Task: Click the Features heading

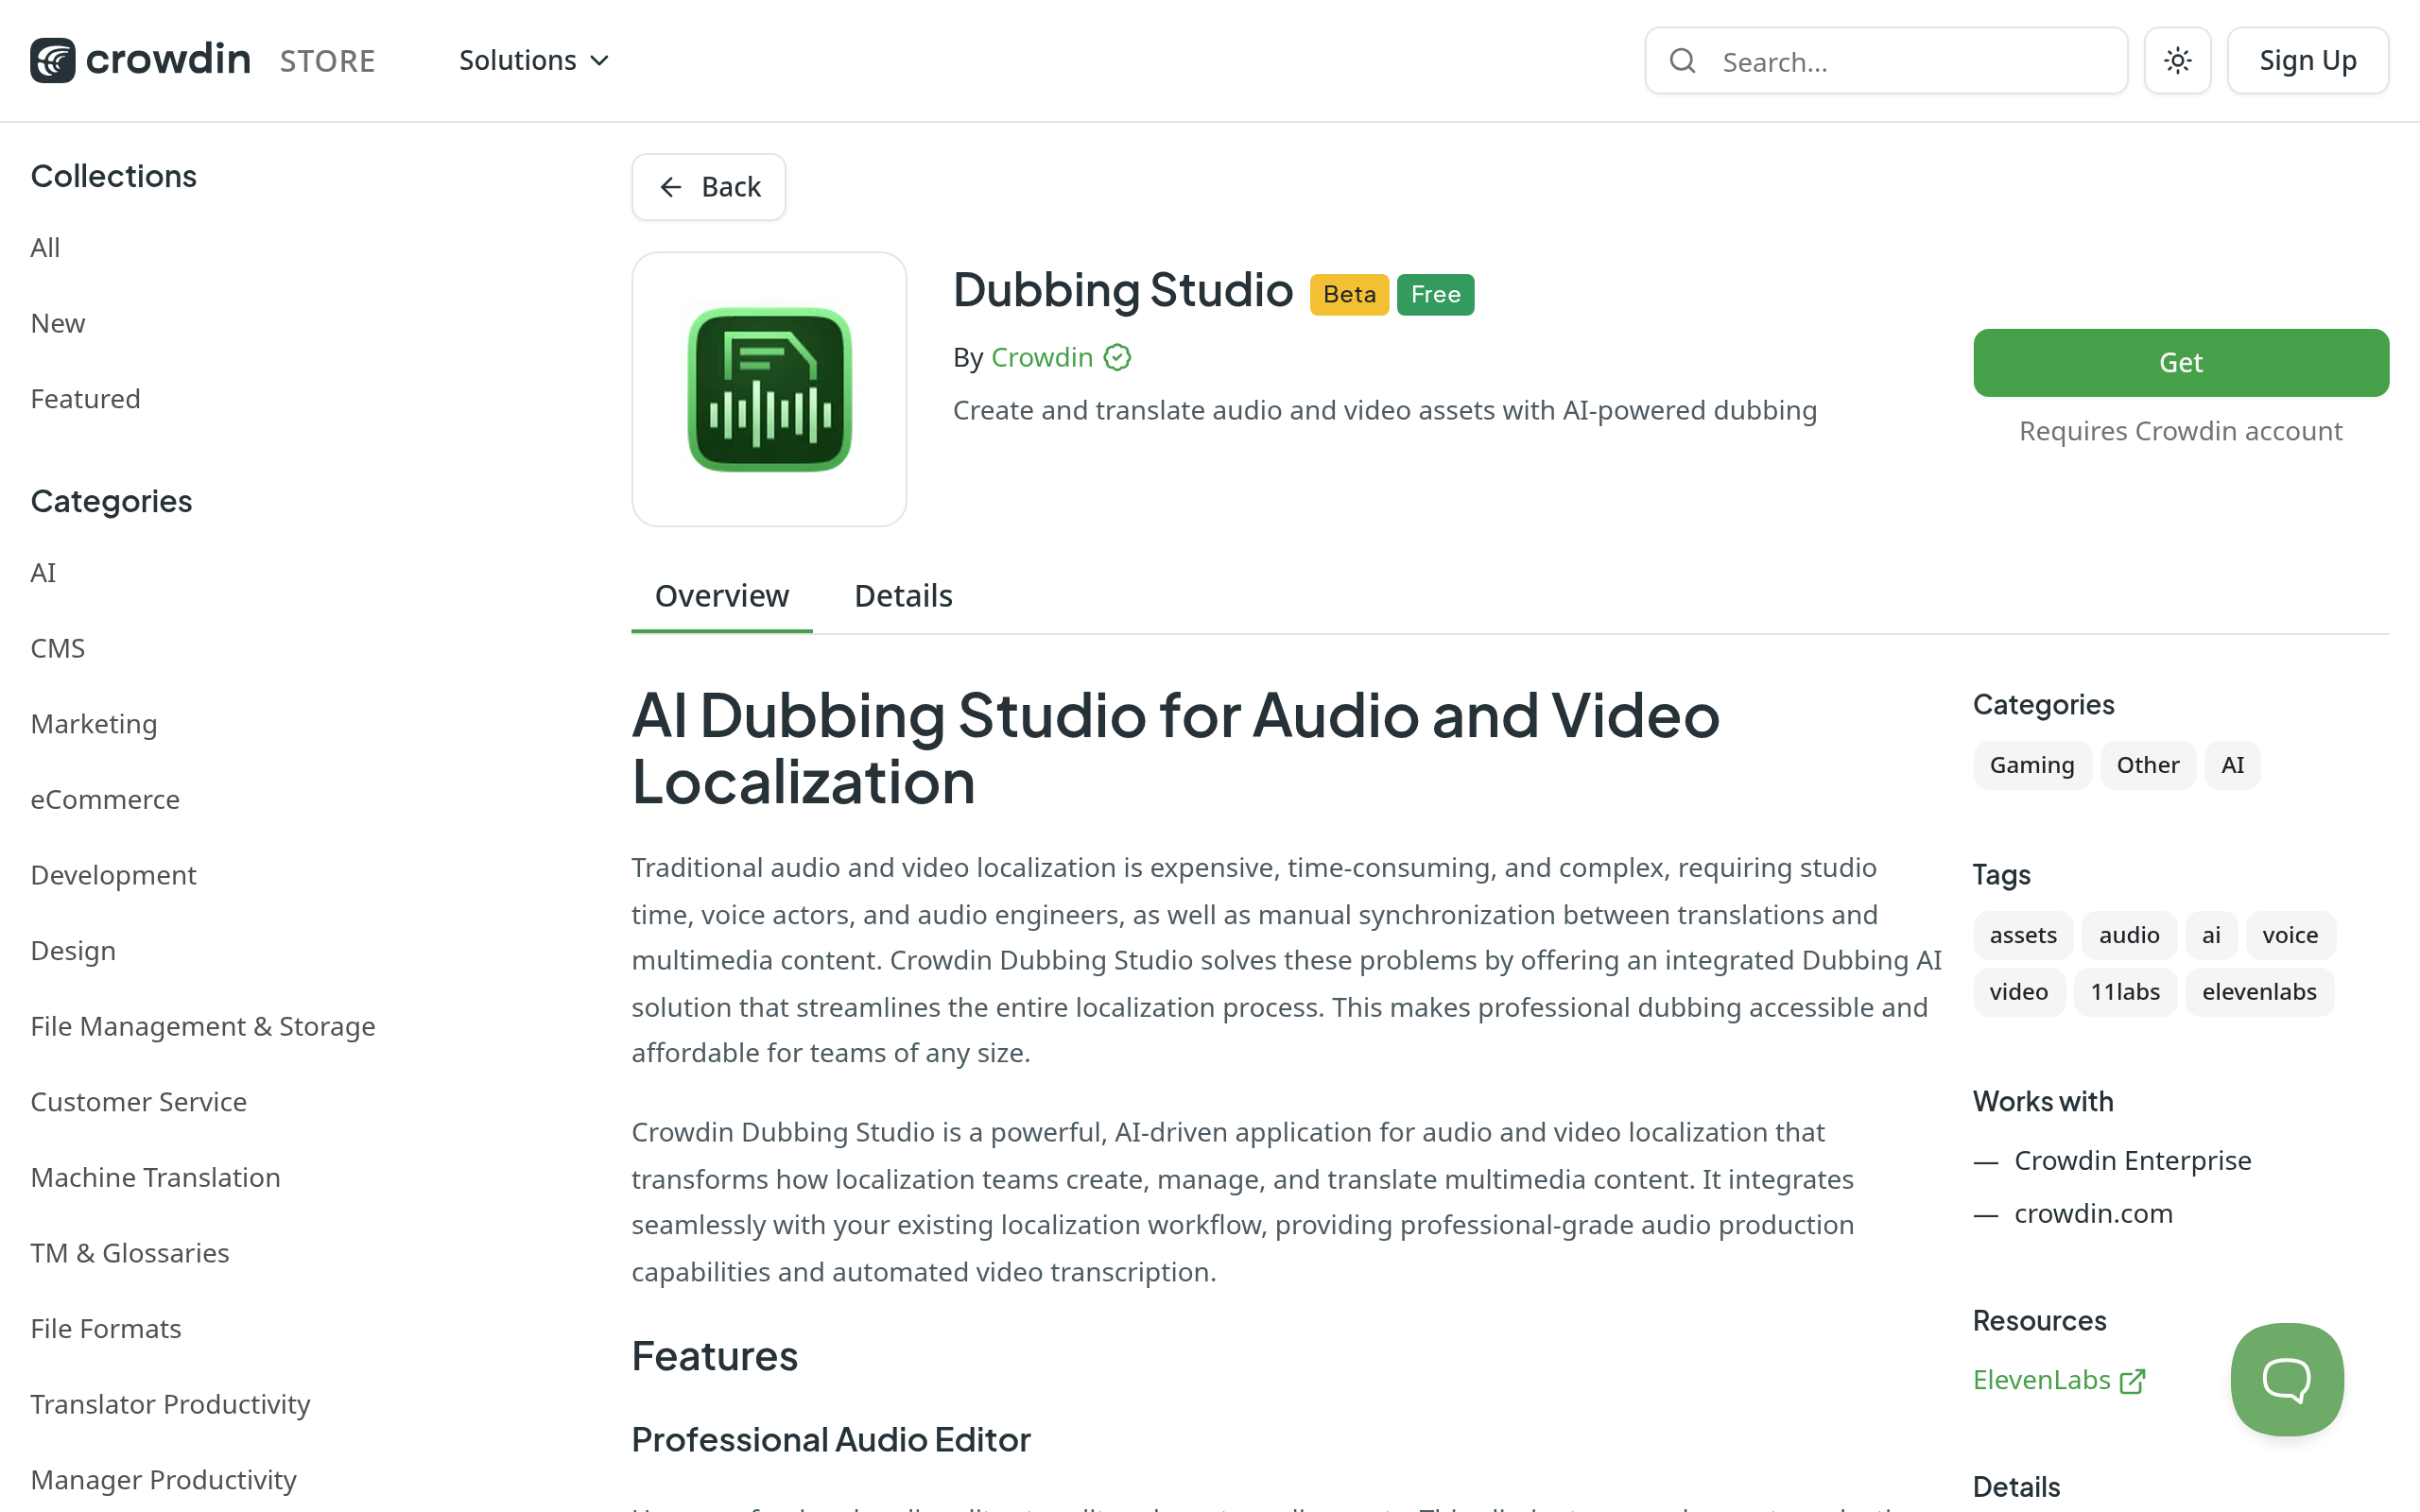Action: pos(715,1357)
